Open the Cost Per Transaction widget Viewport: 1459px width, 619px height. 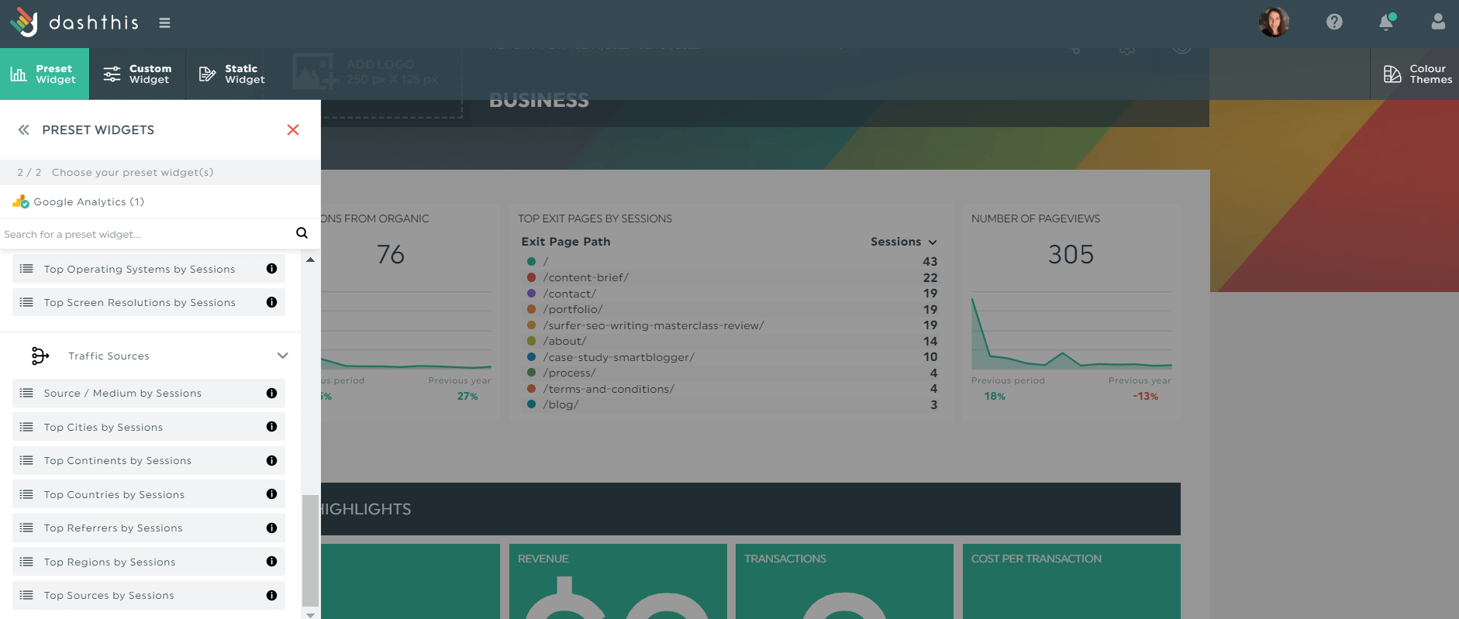click(1071, 581)
